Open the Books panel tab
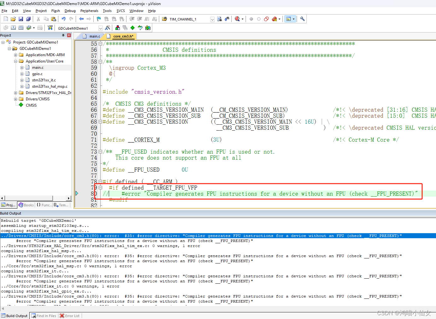Viewport: 436px width, 319px height. [x=26, y=205]
